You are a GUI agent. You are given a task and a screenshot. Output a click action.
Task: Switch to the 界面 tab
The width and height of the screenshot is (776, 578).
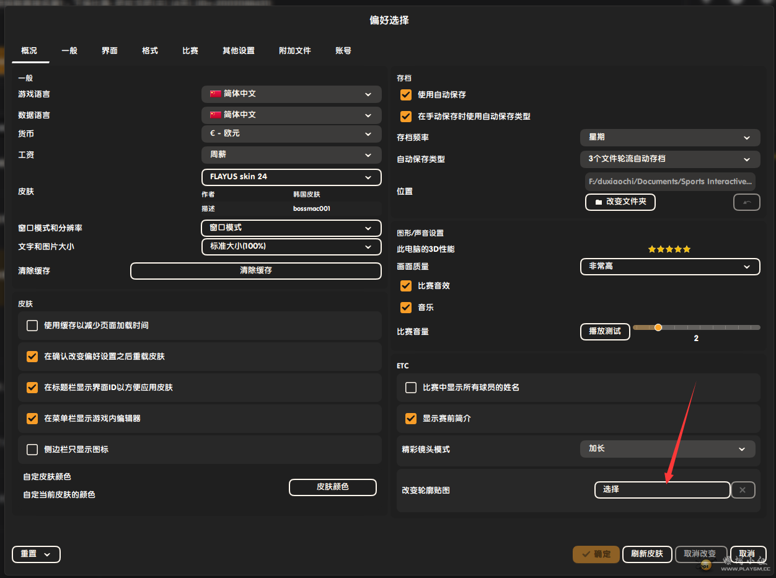click(110, 51)
